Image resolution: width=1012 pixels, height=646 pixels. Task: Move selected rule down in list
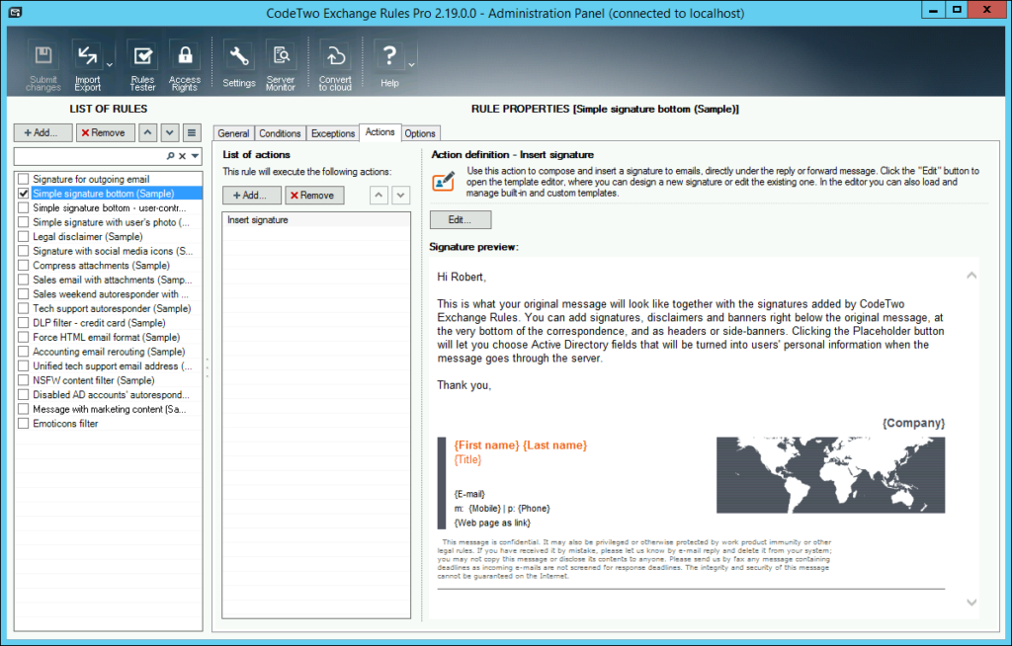coord(170,133)
